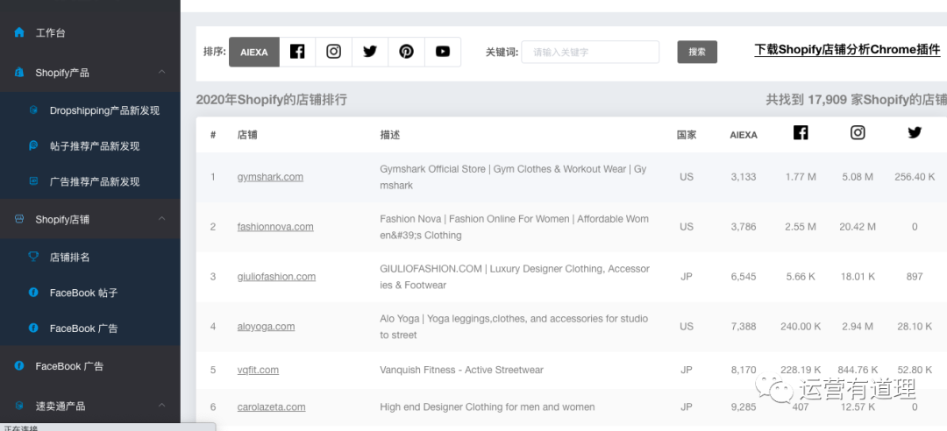Collapse the Shopify店铺 sidebar section
This screenshot has height=431, width=947.
[x=161, y=219]
